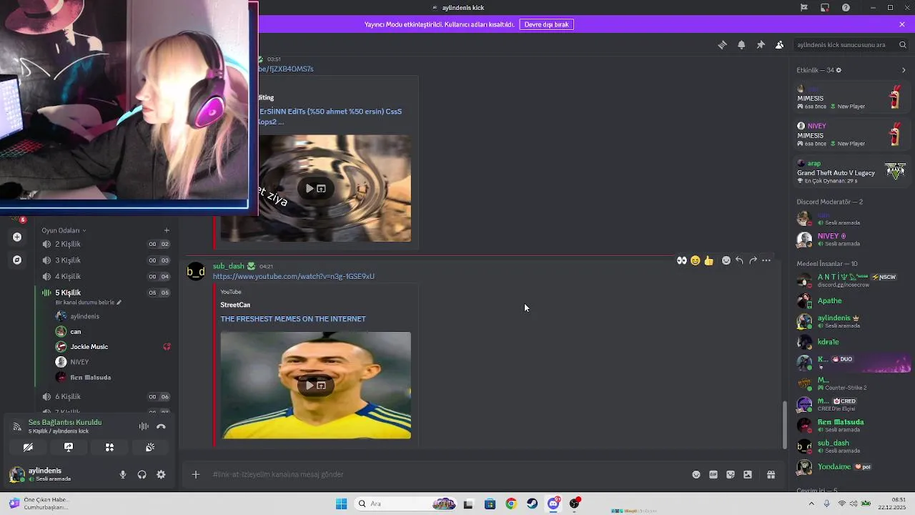
Task: Open the ErSiiNN EdiTs video title link
Action: (330, 117)
